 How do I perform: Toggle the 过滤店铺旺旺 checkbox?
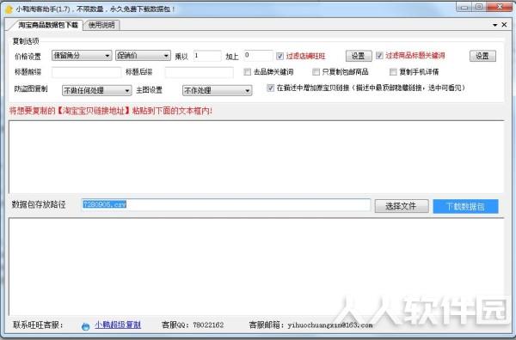279,56
